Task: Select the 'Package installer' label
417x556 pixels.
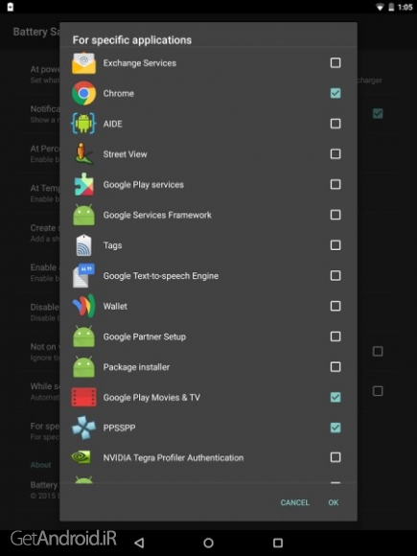Action: coord(136,367)
